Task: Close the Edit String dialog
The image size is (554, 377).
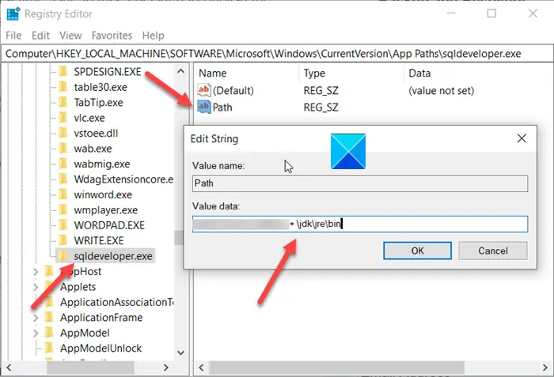Action: click(522, 138)
